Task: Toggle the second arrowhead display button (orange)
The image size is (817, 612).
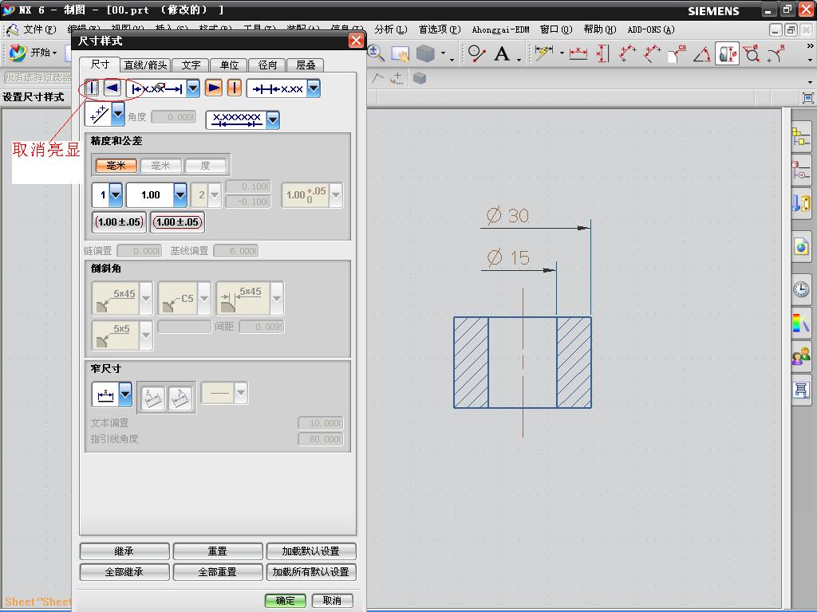Action: point(214,88)
